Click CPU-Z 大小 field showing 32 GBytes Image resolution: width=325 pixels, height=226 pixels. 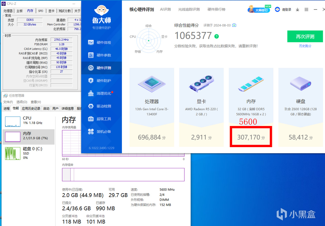tap(30, 24)
